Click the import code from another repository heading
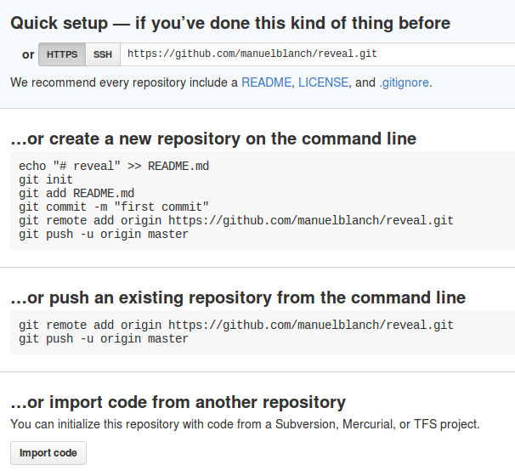 pyautogui.click(x=178, y=402)
